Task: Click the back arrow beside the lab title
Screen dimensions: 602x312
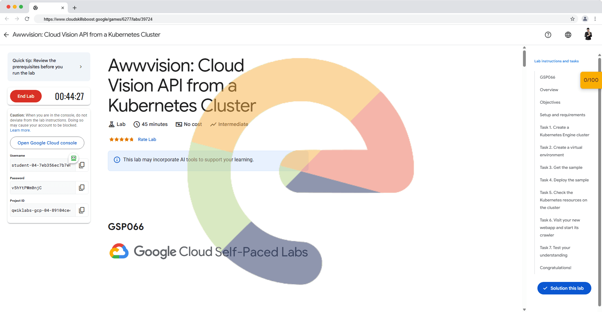Action: [x=6, y=35]
